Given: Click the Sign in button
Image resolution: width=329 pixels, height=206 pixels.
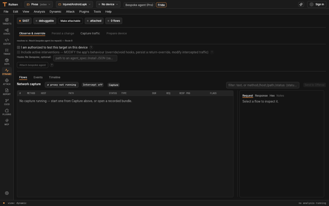Looking at the screenshot, I should (317, 4).
